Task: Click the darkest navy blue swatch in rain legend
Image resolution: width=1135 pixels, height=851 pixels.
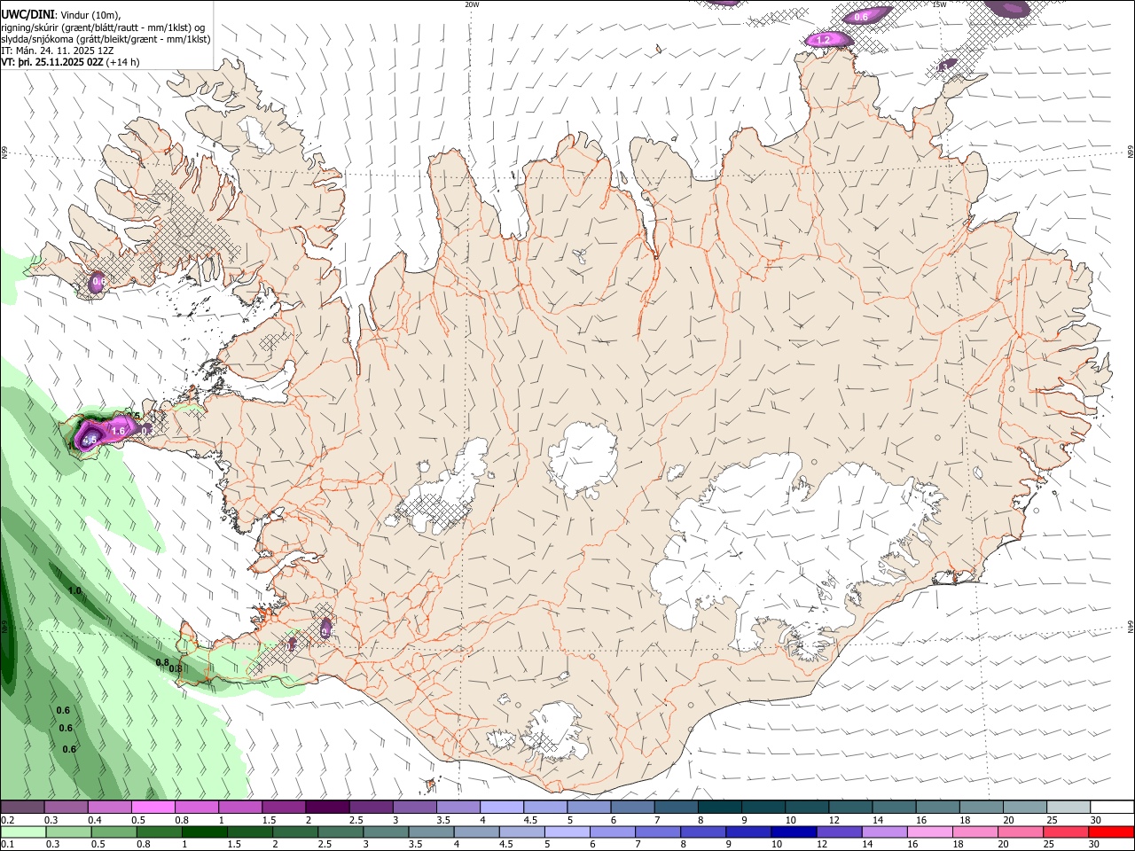Action: (x=792, y=831)
